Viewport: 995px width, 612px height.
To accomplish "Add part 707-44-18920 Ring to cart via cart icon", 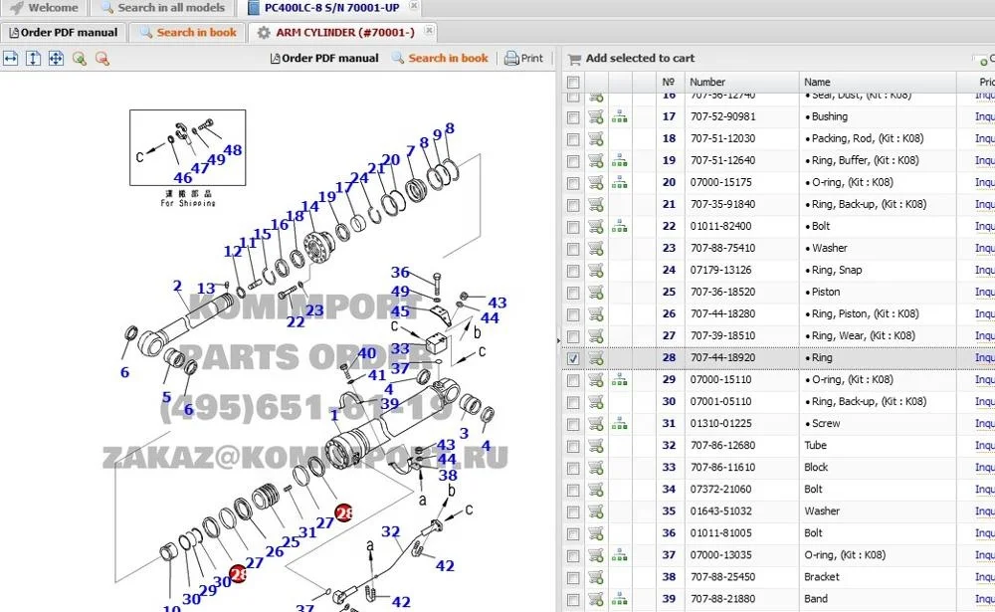I will pos(595,357).
